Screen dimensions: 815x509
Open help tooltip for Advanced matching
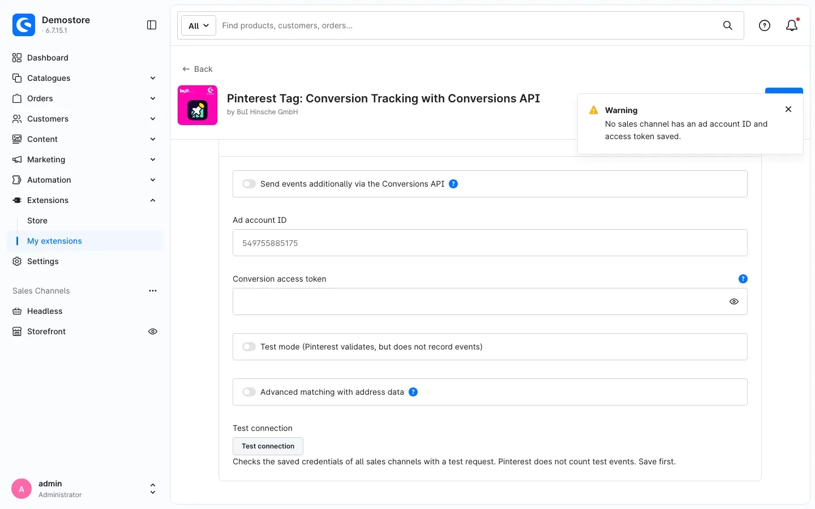413,392
